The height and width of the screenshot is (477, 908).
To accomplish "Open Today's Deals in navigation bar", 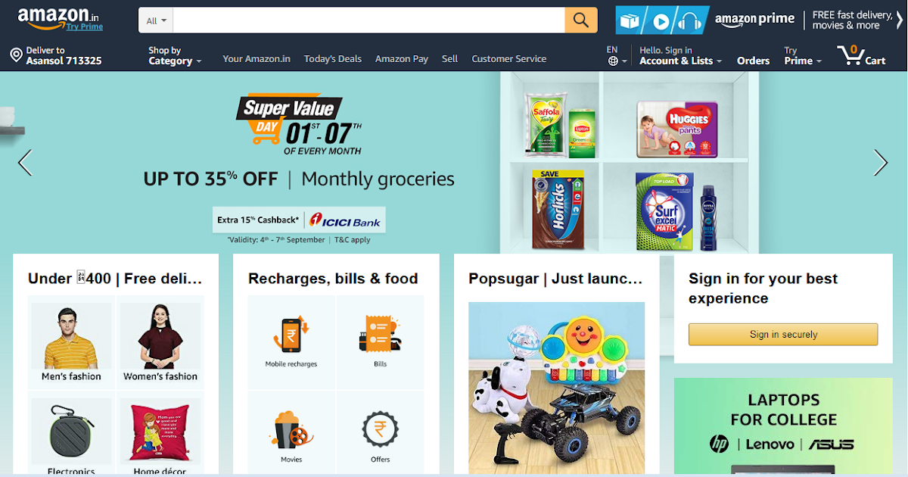I will pyautogui.click(x=333, y=58).
